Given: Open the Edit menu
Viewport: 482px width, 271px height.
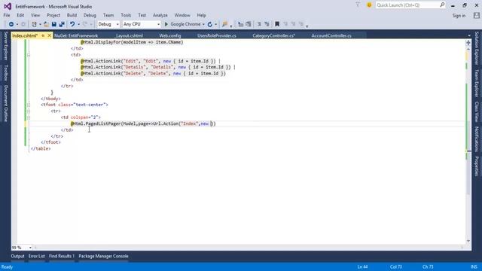Looking at the screenshot, I should tap(20, 15).
